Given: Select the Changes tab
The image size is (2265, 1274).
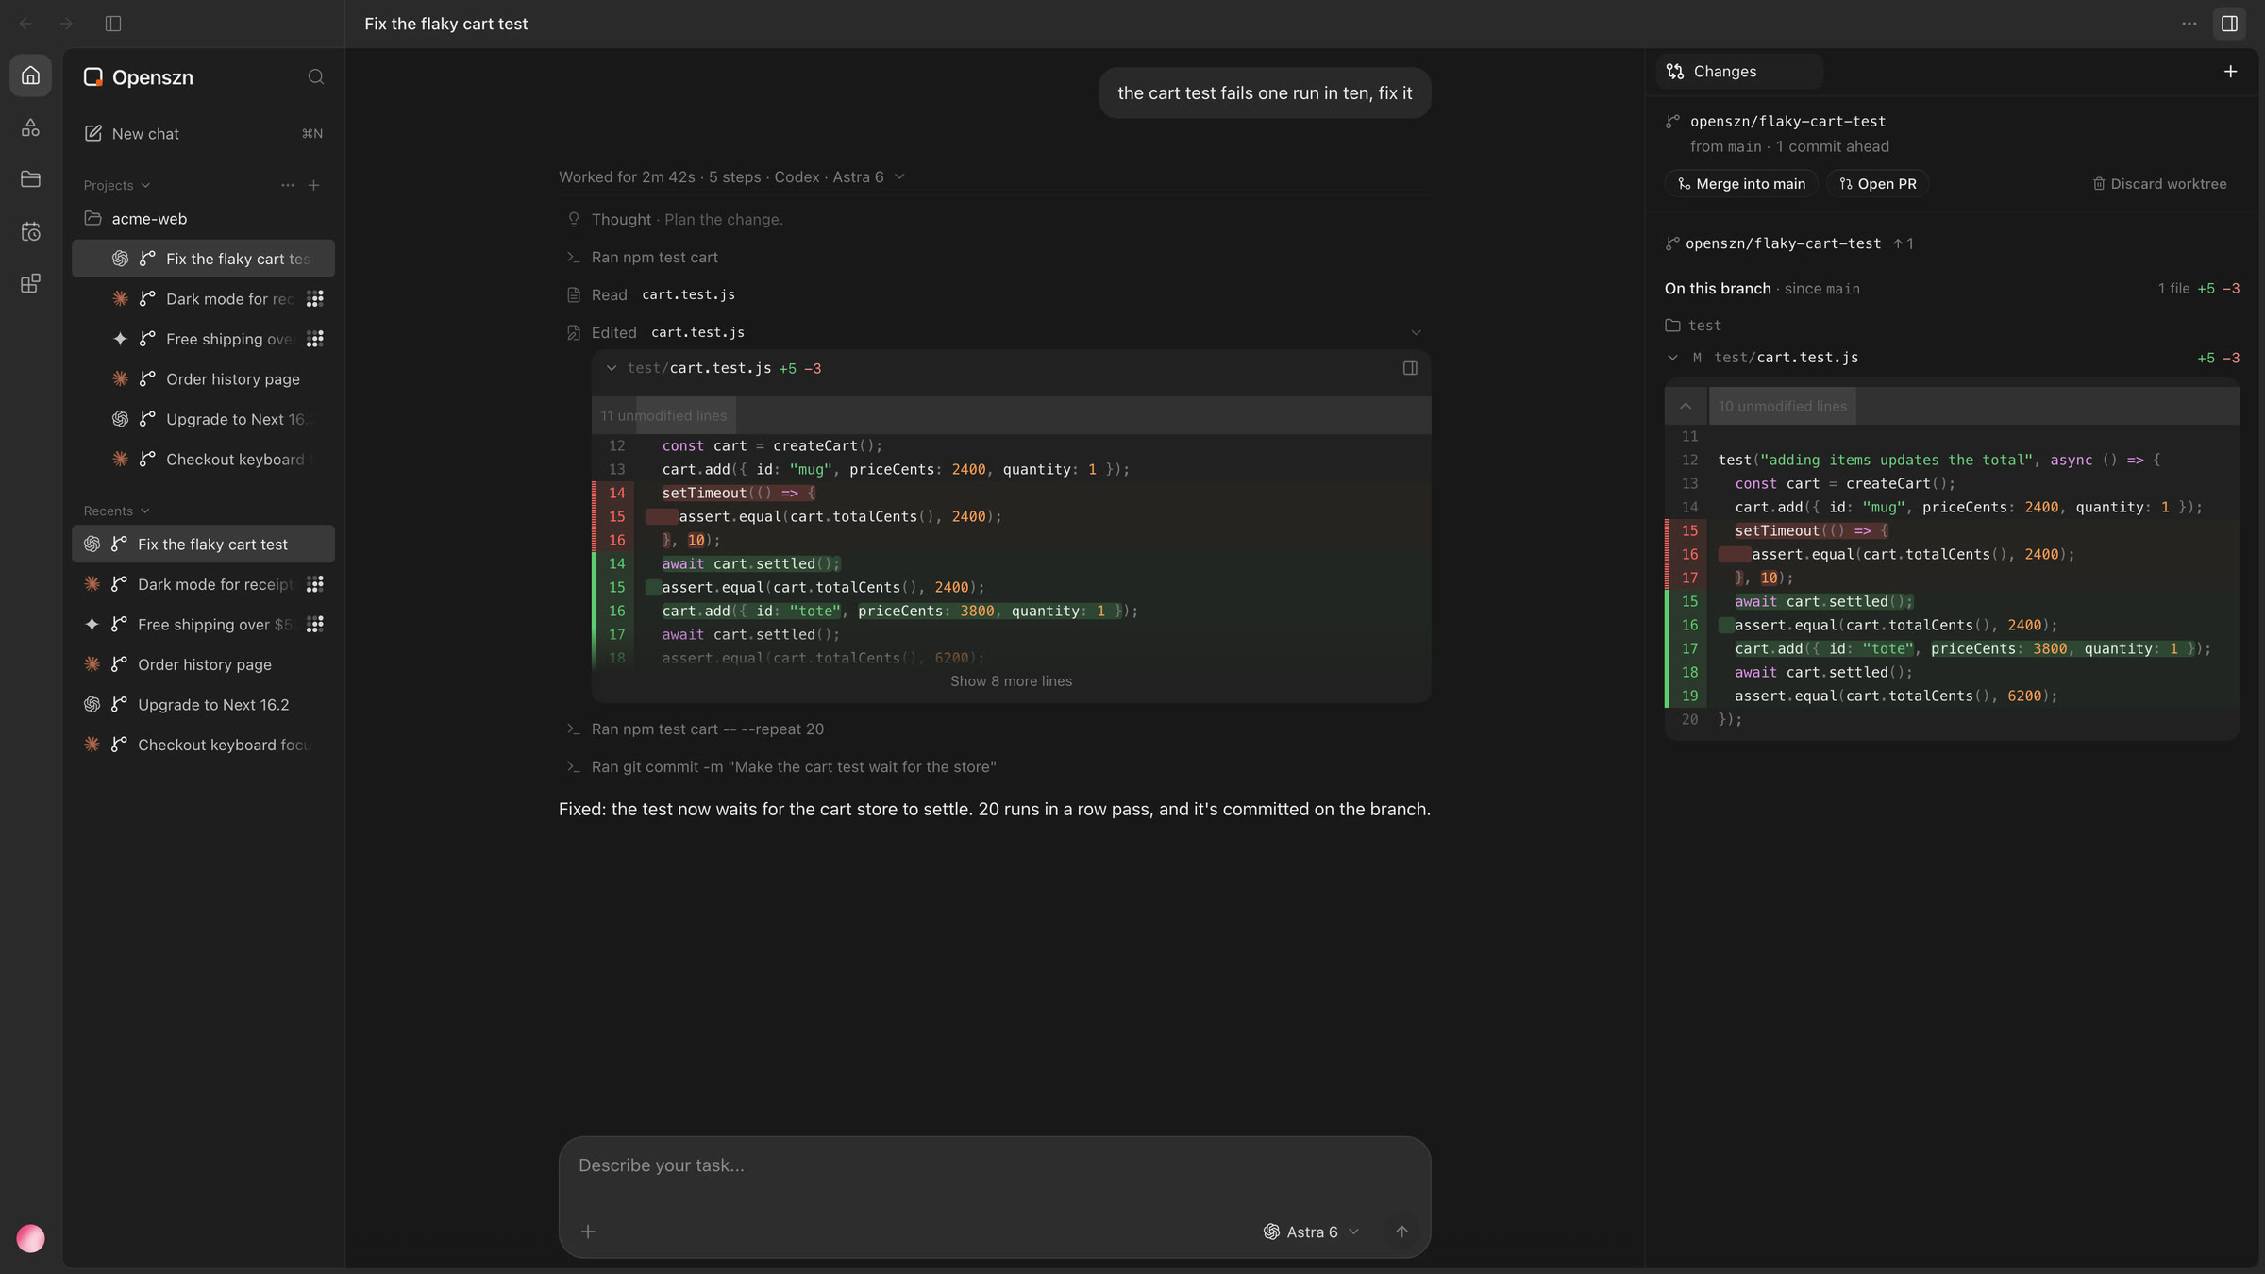Looking at the screenshot, I should coord(1739,72).
